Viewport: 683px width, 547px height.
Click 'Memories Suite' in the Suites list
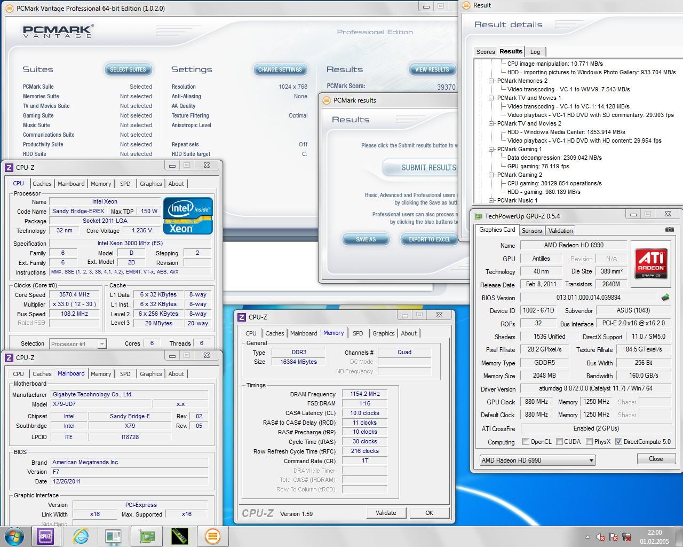click(41, 96)
